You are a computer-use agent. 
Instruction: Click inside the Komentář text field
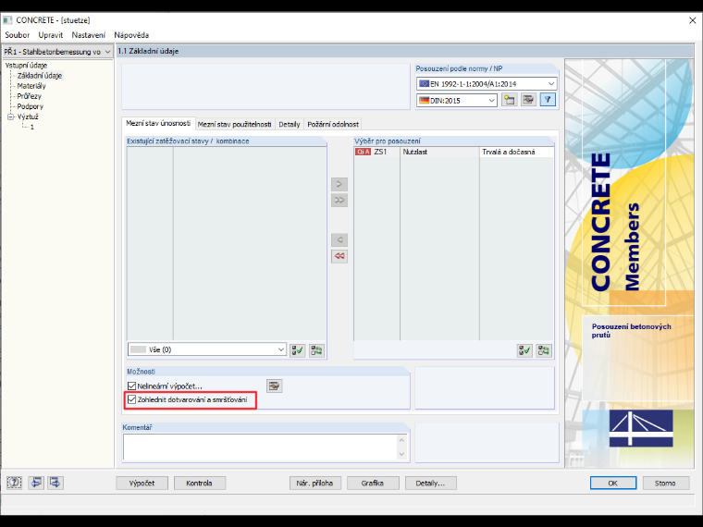tap(261, 447)
